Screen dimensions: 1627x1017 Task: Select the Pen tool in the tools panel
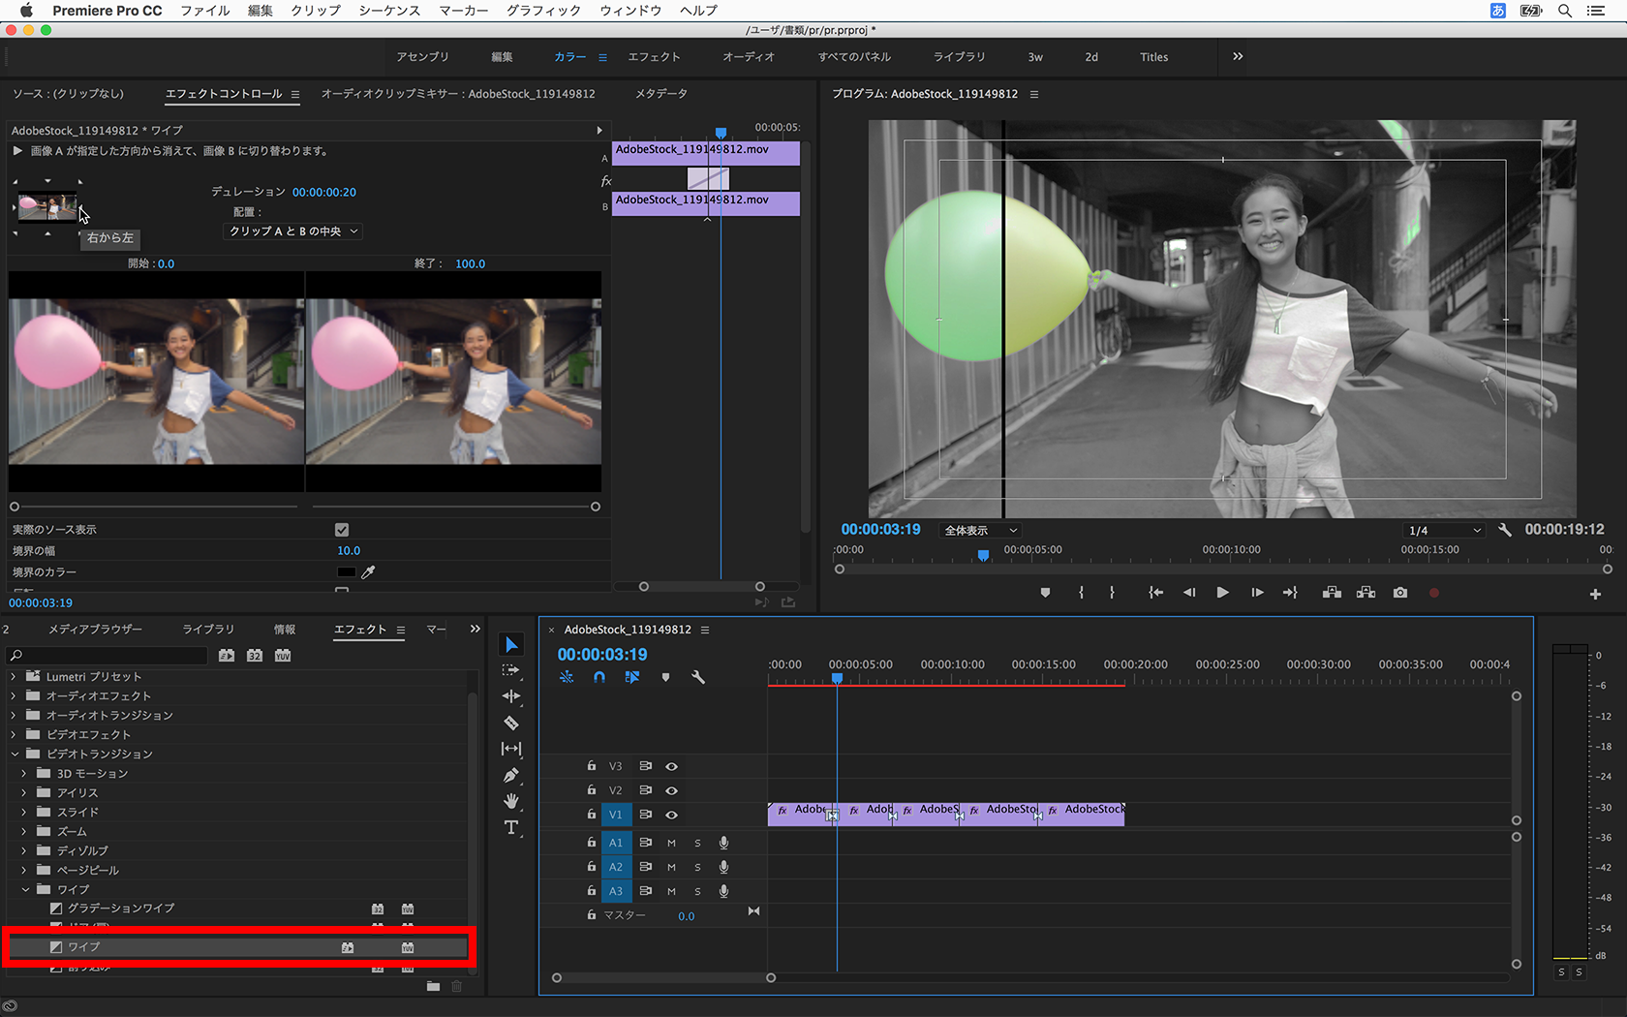click(x=511, y=775)
